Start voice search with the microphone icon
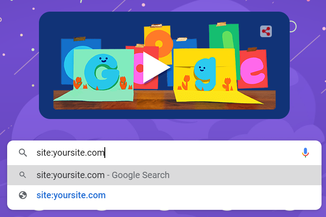 [305, 153]
